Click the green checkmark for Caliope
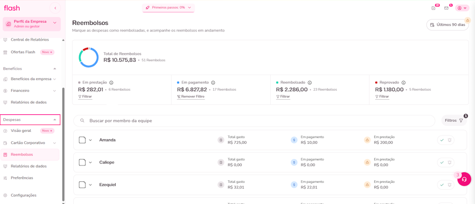475x204 pixels. (442, 162)
